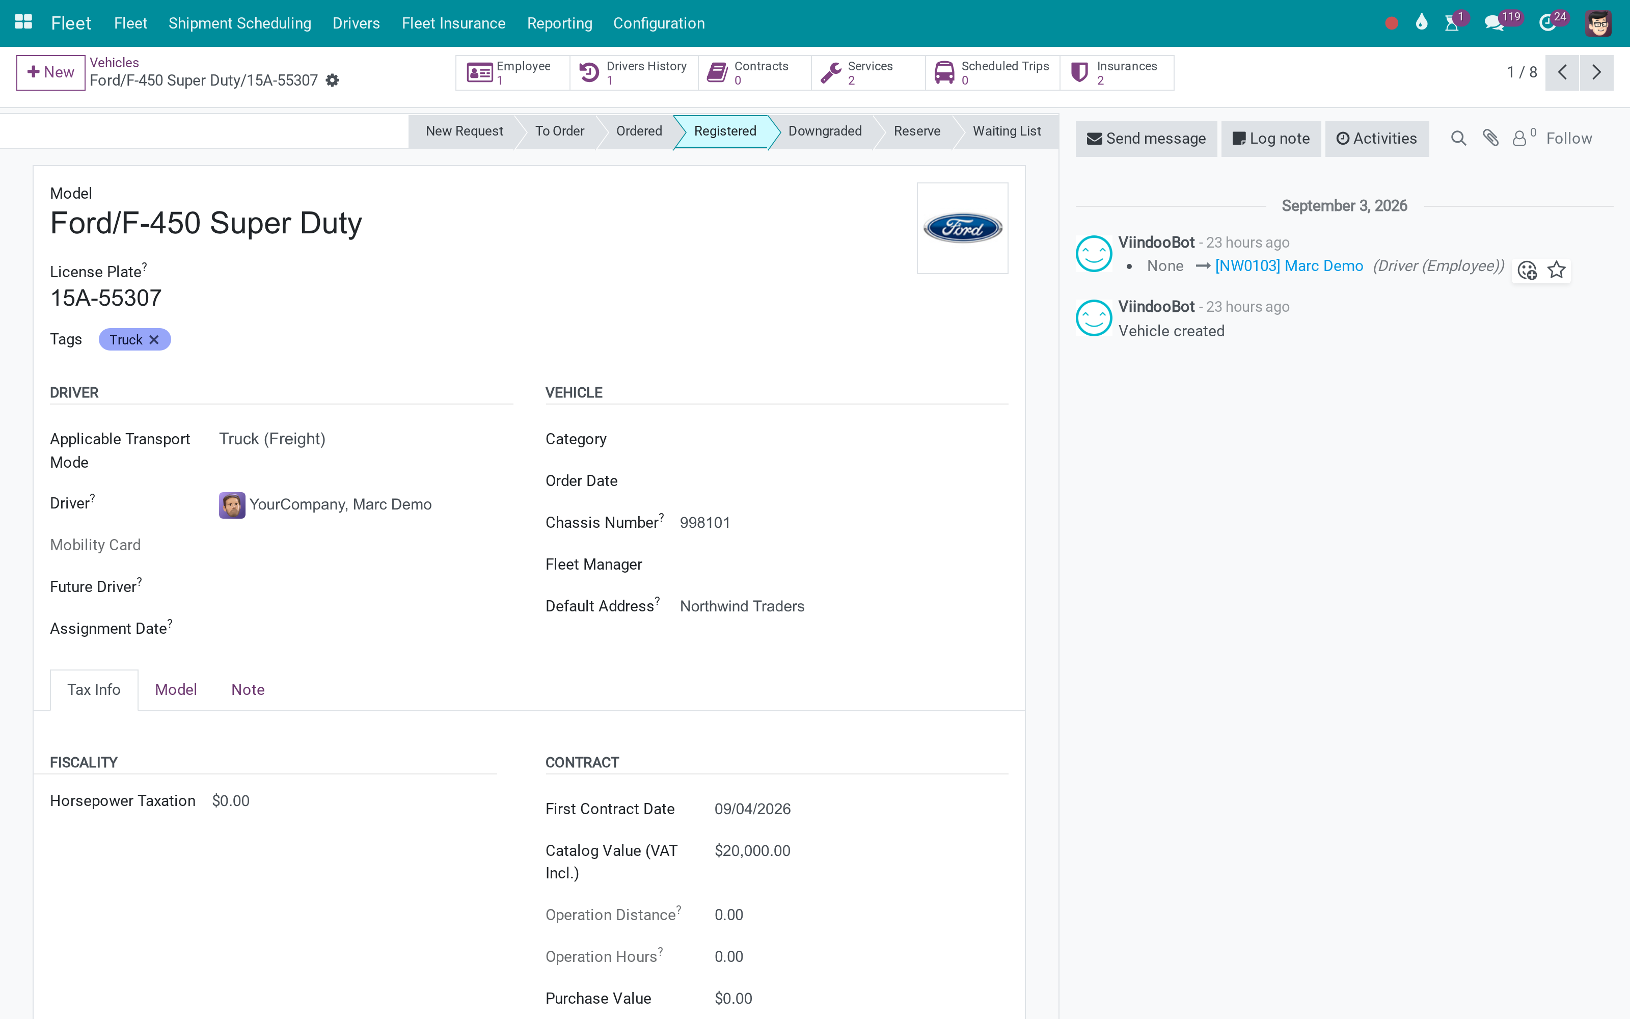The width and height of the screenshot is (1630, 1019).
Task: Edit the Chassis Number 998101 field
Action: point(844,523)
